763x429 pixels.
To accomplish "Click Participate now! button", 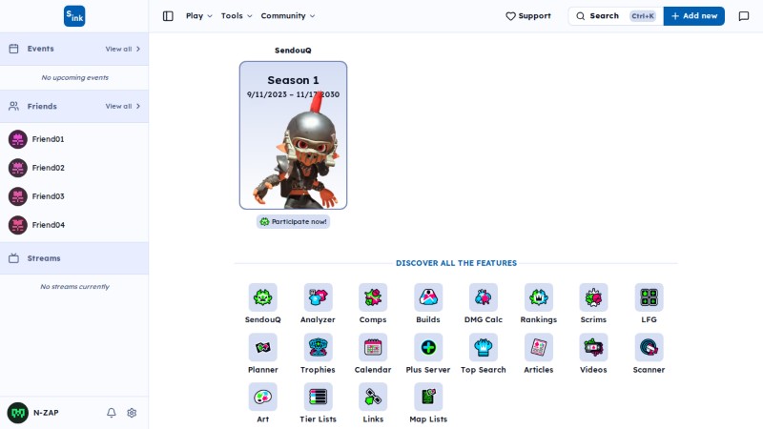I will coord(293,222).
